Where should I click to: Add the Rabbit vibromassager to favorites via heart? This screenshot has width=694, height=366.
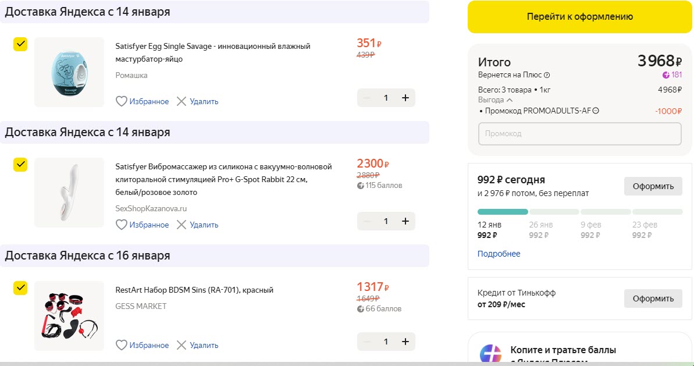[x=122, y=225]
